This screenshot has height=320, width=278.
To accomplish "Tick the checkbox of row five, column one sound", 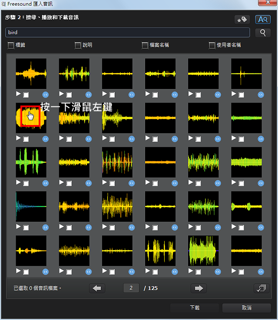I will (26, 272).
